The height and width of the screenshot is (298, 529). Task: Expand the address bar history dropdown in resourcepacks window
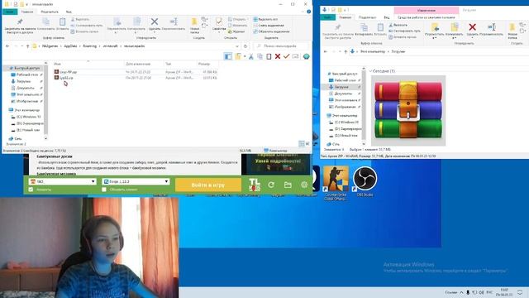click(237, 46)
